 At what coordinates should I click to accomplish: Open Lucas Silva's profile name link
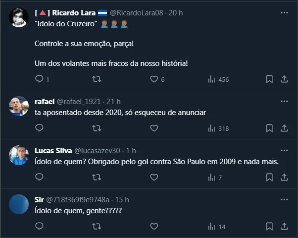(52, 150)
